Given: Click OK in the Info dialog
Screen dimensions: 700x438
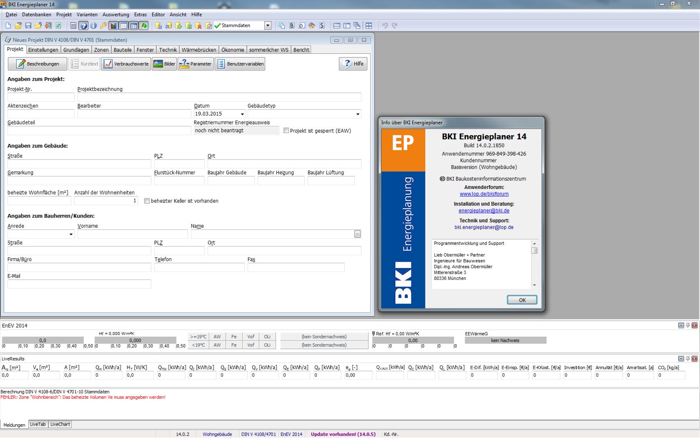Looking at the screenshot, I should [x=522, y=300].
